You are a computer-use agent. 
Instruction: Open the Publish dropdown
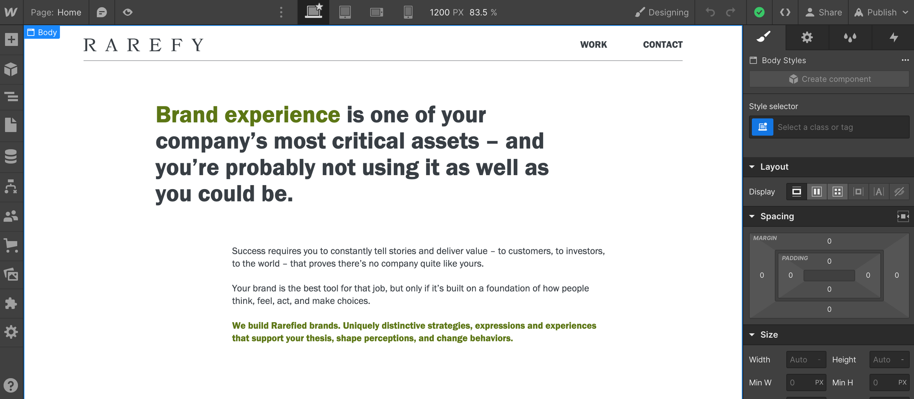click(x=881, y=12)
